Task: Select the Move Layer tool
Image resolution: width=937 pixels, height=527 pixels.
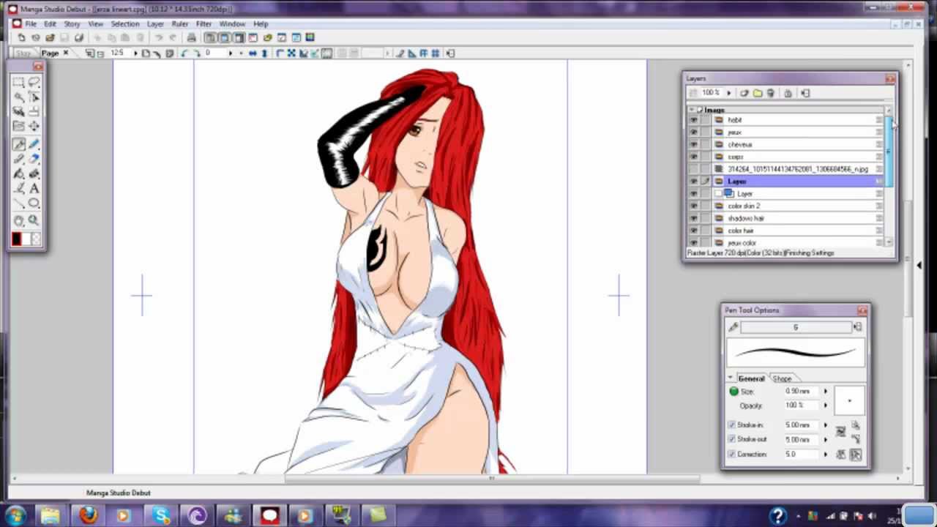Action: 34,126
